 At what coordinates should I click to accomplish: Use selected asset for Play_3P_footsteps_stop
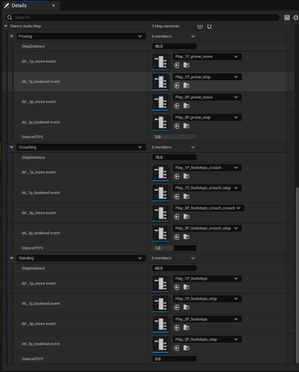177,348
